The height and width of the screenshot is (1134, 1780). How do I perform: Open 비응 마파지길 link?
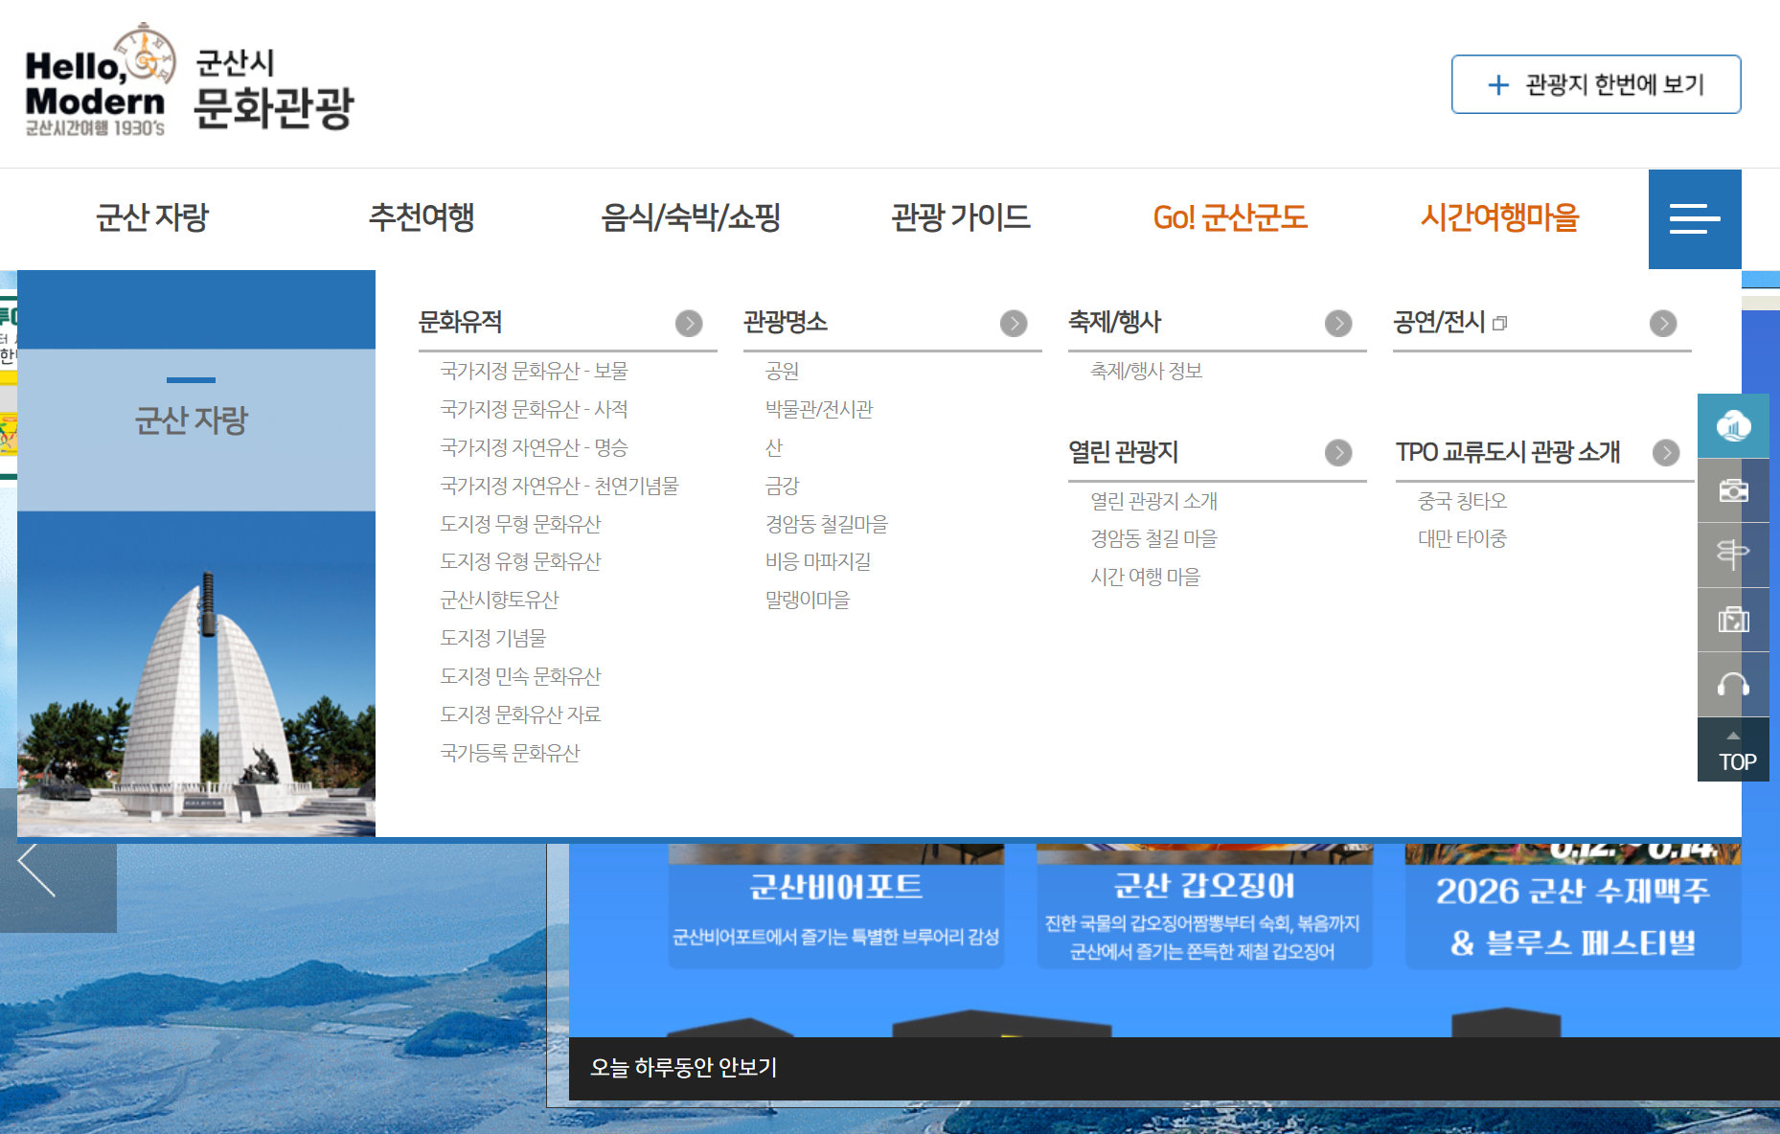[817, 561]
